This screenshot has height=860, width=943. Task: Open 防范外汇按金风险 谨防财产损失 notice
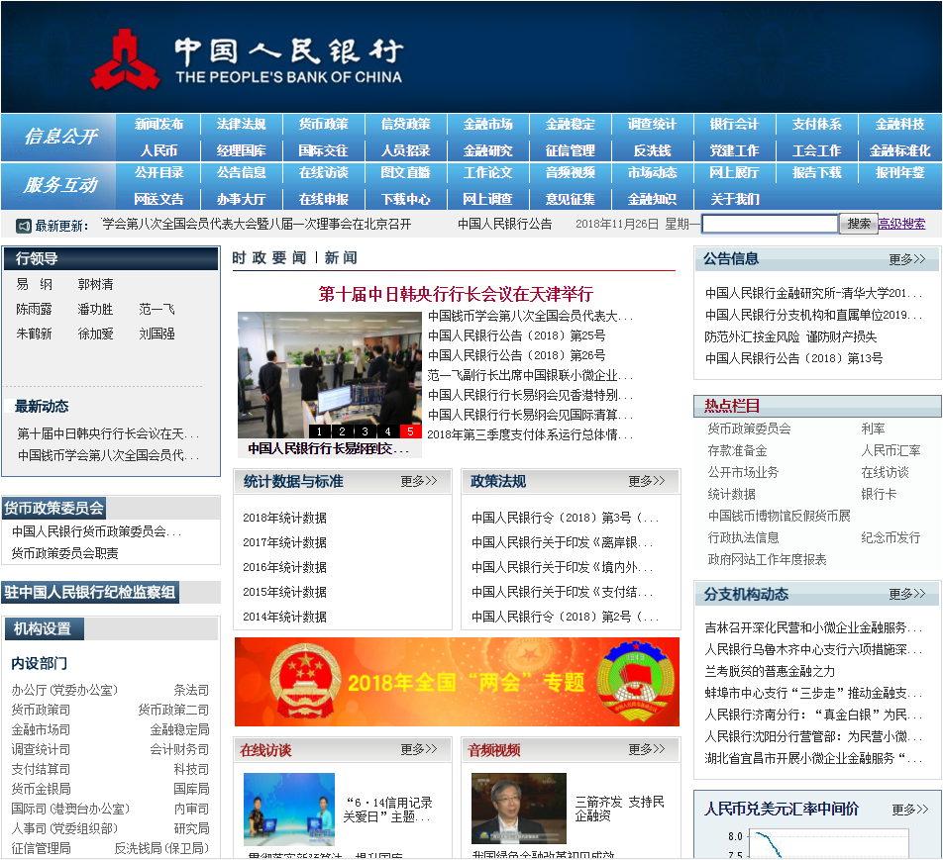[790, 337]
